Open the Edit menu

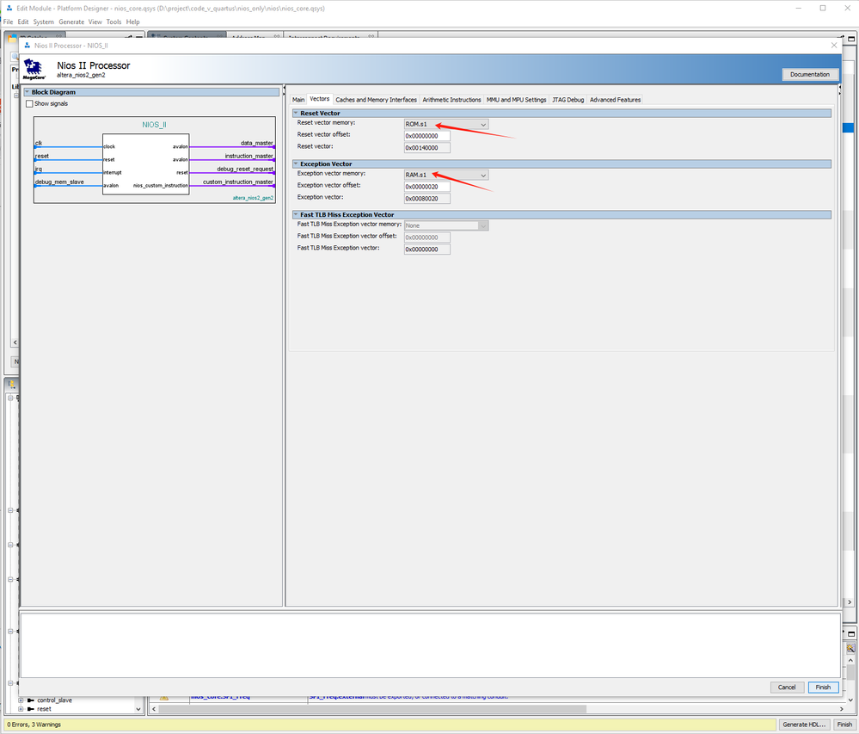23,22
